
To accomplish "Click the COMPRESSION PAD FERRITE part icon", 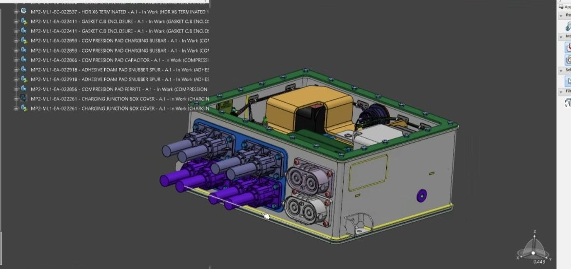I will click(x=24, y=89).
